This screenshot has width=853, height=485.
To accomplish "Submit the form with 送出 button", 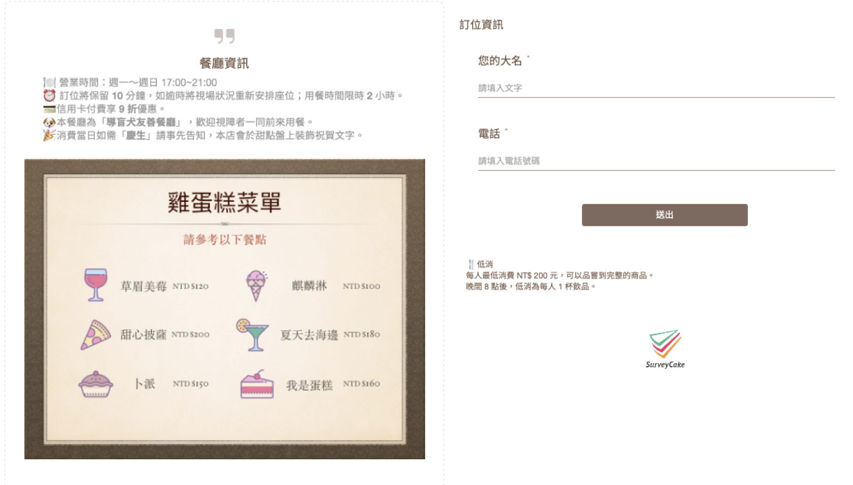I will coord(665,215).
